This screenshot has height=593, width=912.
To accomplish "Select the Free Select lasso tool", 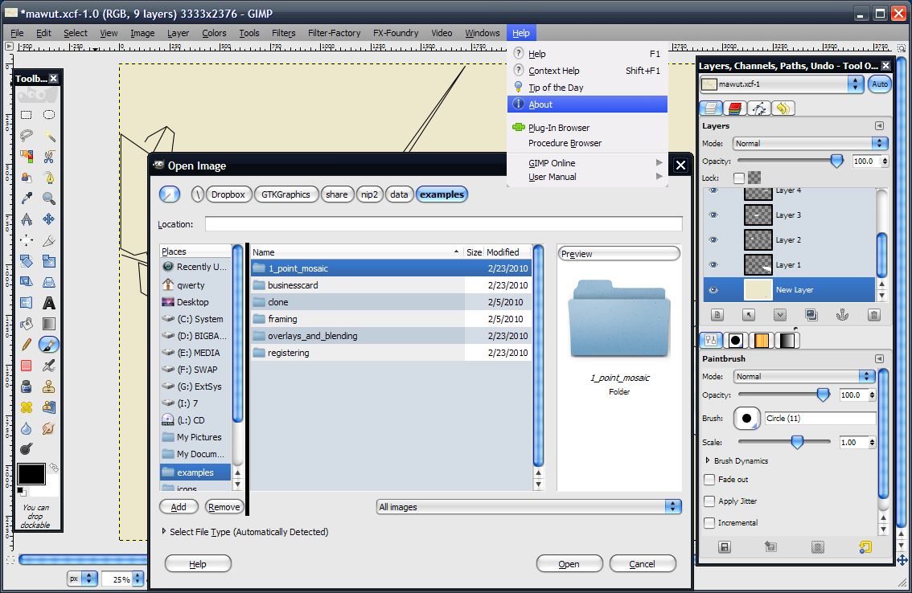I will [27, 136].
